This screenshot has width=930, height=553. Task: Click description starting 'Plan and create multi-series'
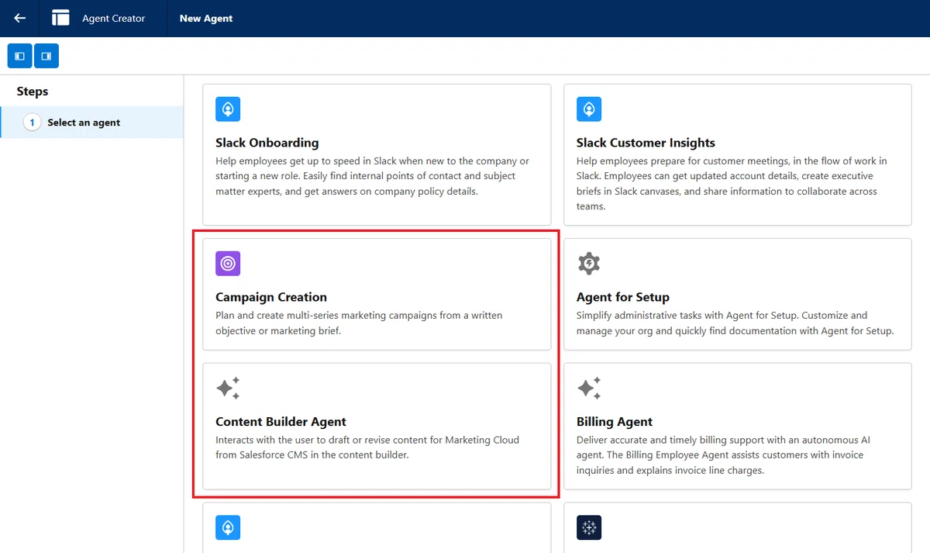(359, 323)
